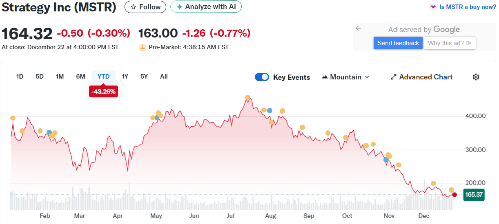Switch chart to 1M range
This screenshot has height=224, width=499.
[x=60, y=77]
